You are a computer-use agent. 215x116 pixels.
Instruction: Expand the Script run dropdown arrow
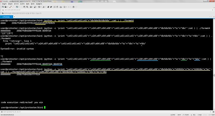pyautogui.click(x=66, y=7)
